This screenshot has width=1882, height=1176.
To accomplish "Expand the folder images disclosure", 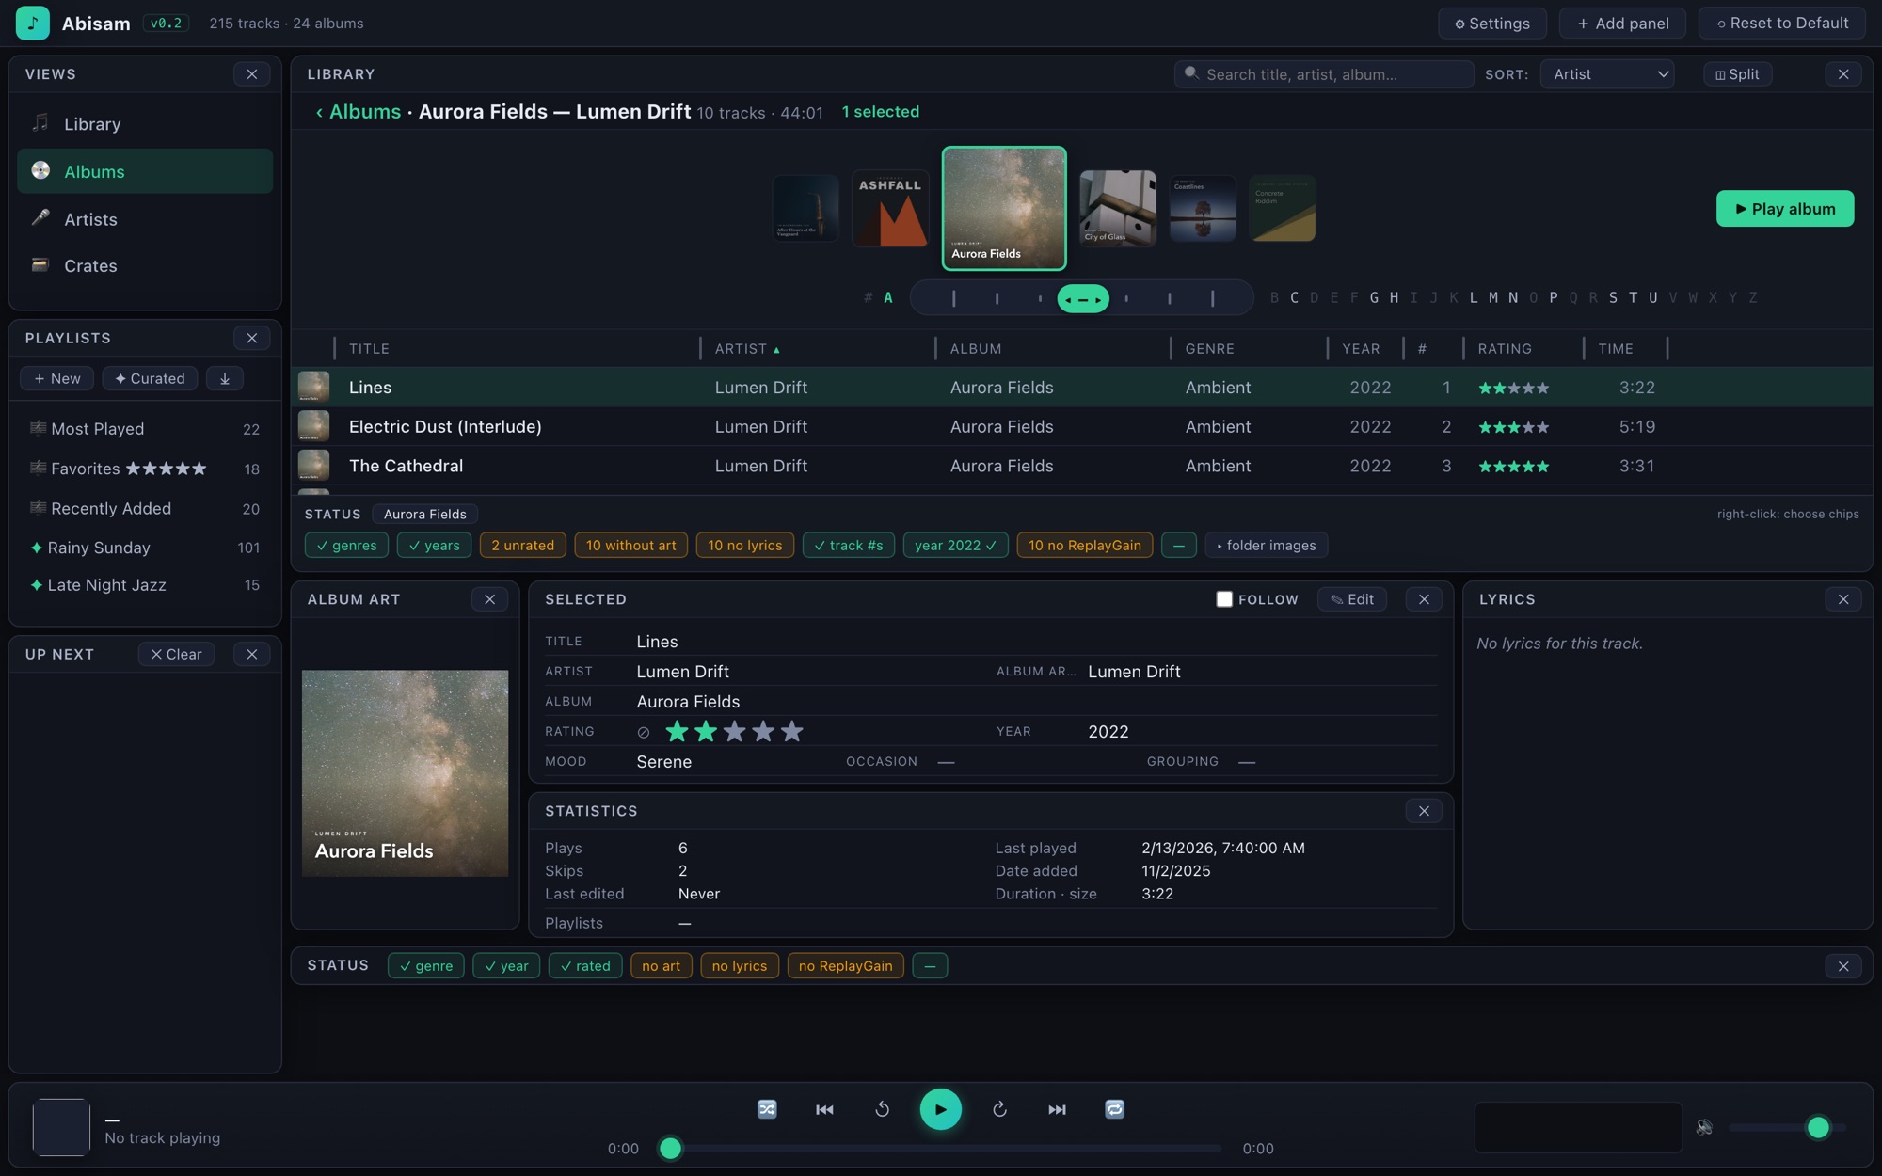I will point(1267,546).
